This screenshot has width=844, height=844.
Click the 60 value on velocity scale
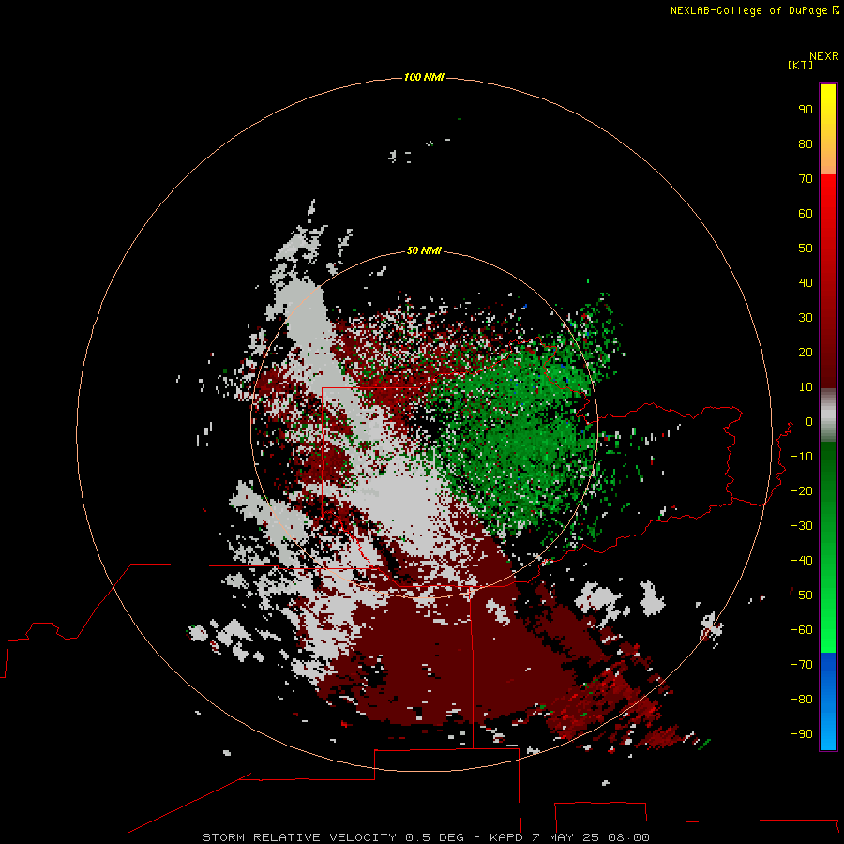tap(806, 213)
